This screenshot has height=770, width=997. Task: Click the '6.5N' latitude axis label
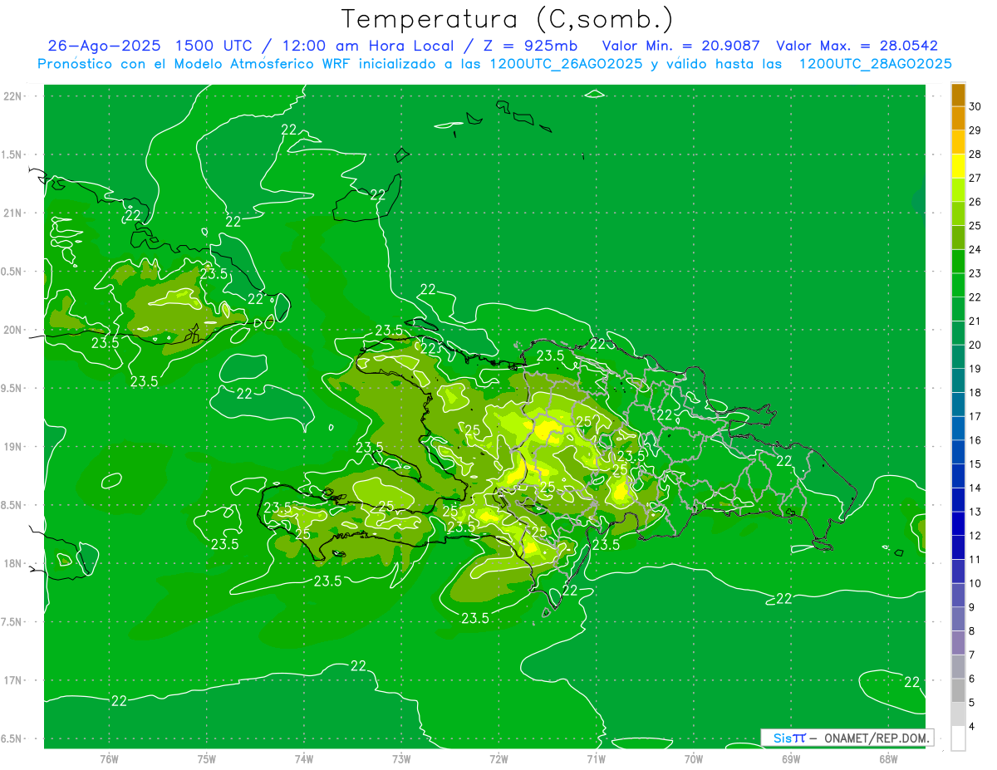click(x=12, y=738)
